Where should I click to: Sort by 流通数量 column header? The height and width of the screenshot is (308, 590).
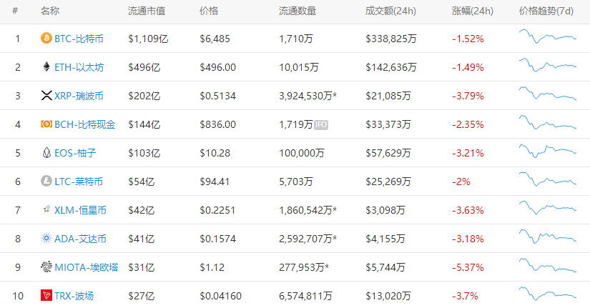coord(298,11)
